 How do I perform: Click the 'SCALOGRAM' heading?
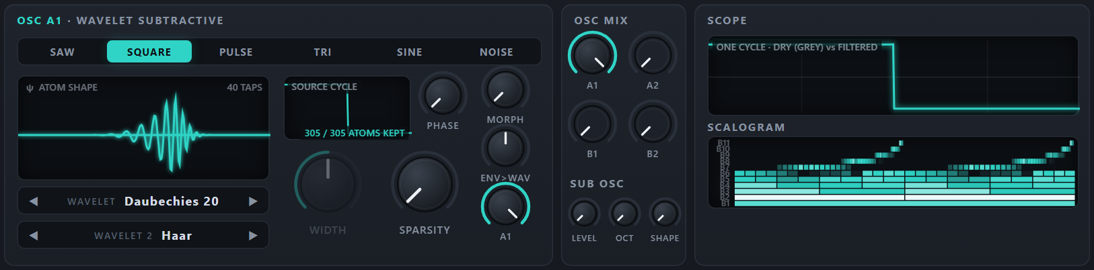point(746,127)
